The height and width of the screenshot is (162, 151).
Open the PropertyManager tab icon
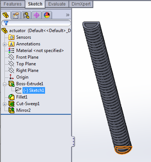(16, 15)
